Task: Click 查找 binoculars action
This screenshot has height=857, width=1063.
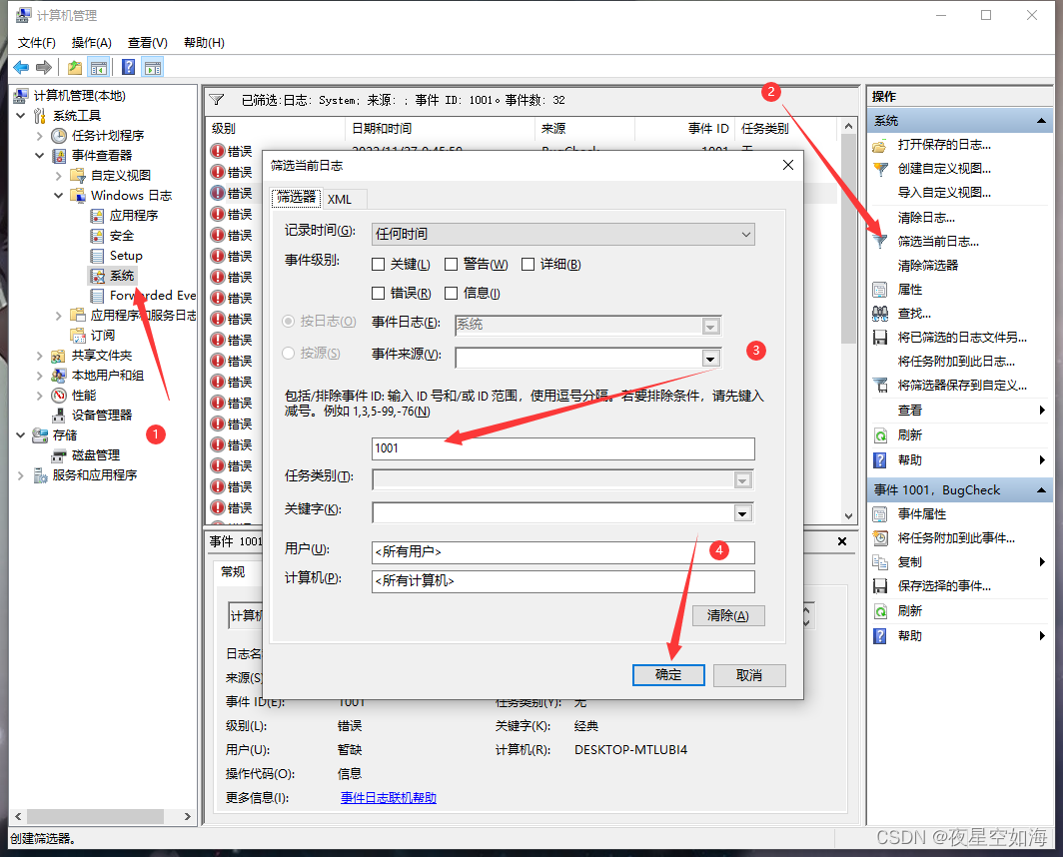Action: tap(914, 314)
